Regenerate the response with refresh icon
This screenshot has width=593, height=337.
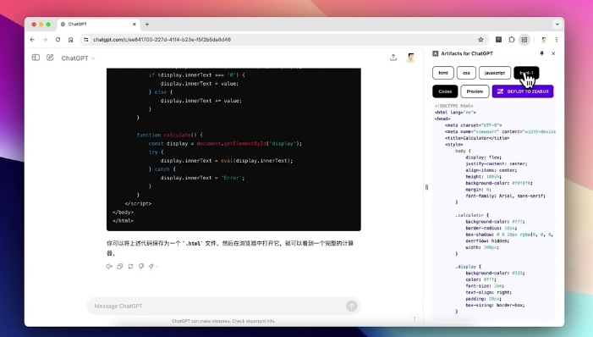coord(130,266)
